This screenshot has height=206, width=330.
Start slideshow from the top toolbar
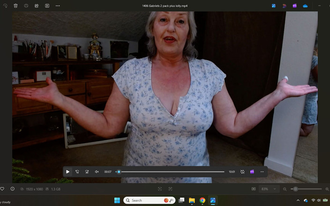(x=47, y=6)
